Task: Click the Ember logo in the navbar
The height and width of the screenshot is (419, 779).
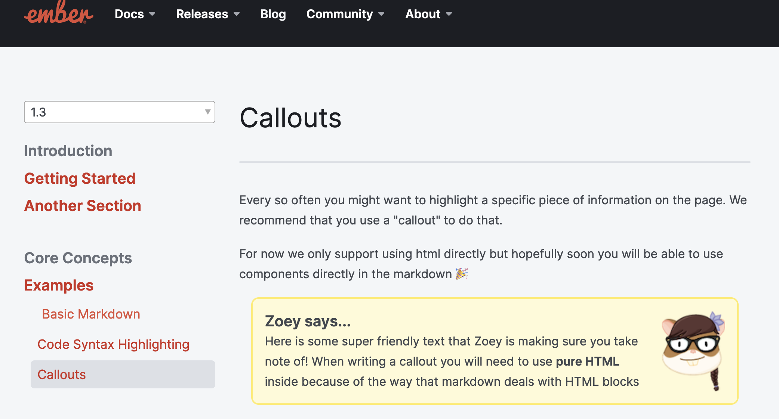Action: pos(58,14)
